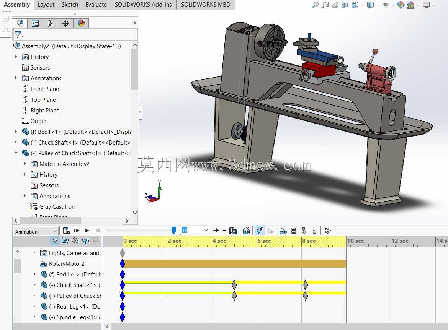
Task: Click the Apply Scene icon
Action: coord(410,5)
